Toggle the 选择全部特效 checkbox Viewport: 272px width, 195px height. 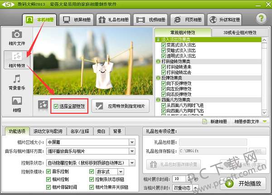56,106
